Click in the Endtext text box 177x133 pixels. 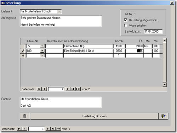click(x=61, y=102)
